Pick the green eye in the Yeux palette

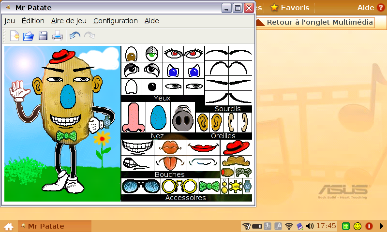coord(152,54)
